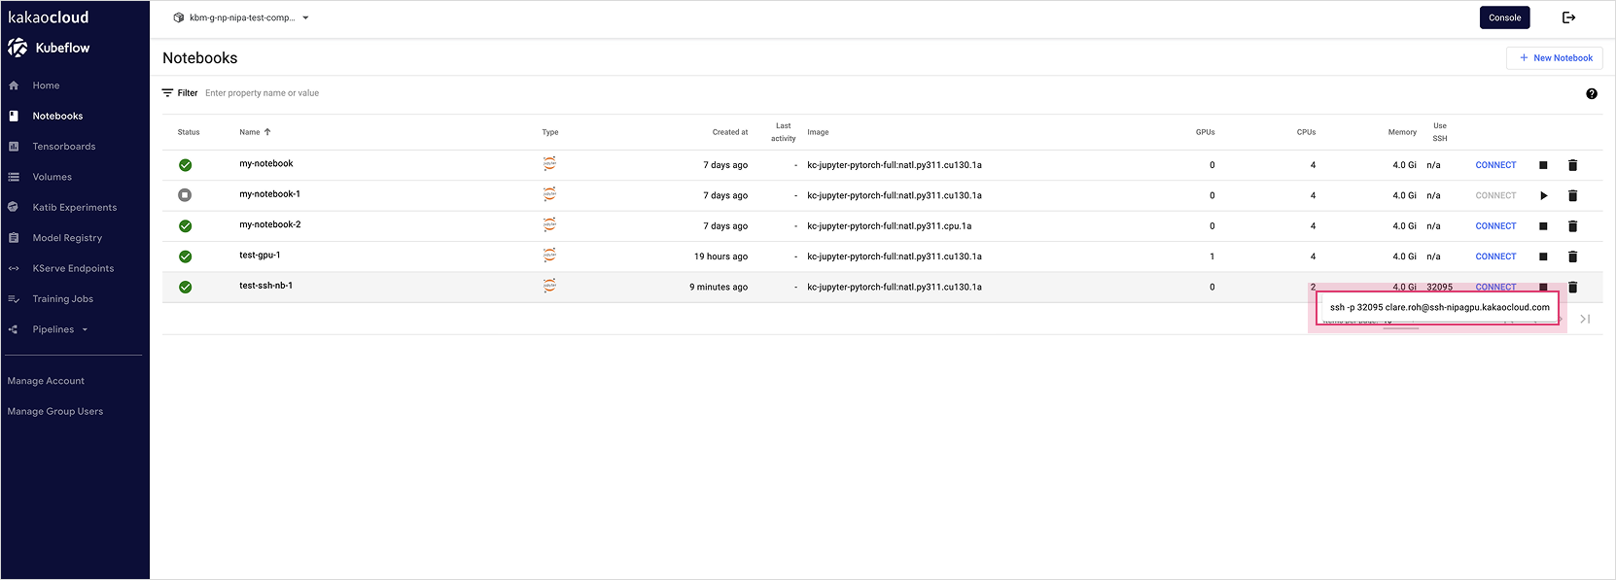Click the kakaocloud logo text
1616x580 pixels.
49,17
